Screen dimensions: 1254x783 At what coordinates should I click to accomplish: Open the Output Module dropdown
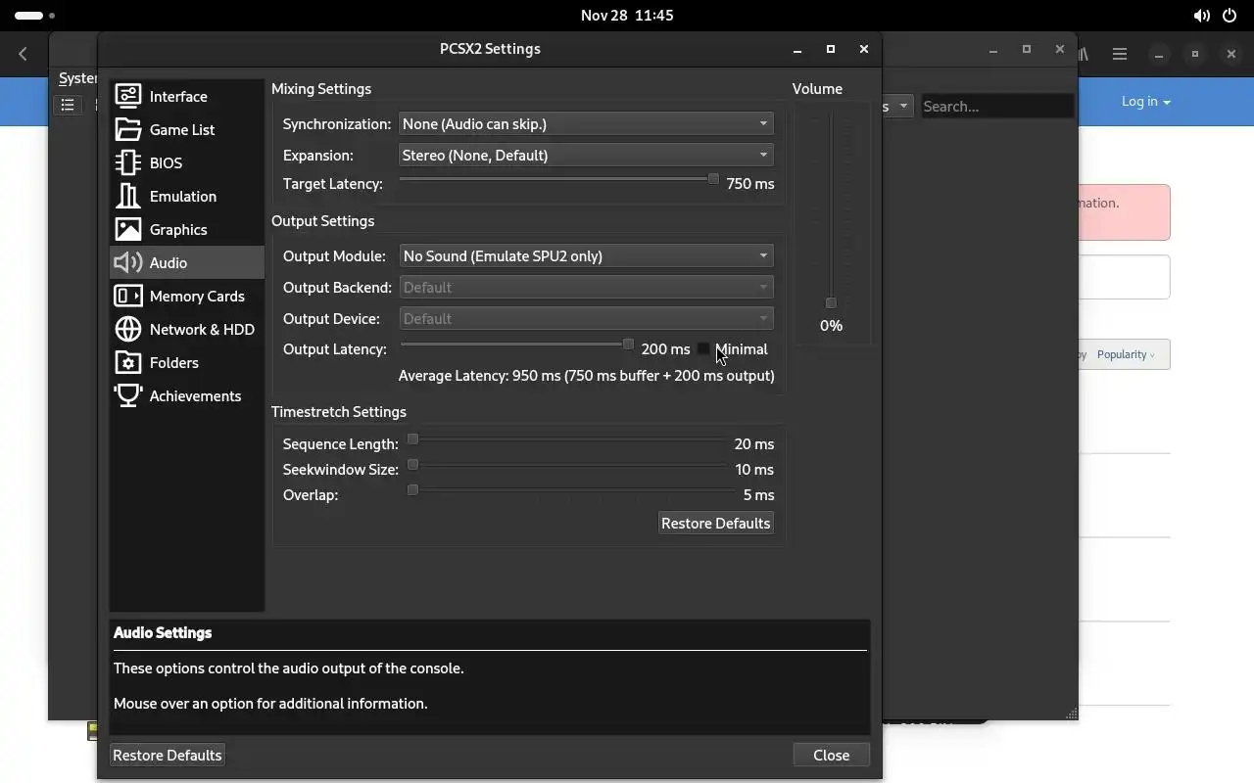click(586, 255)
